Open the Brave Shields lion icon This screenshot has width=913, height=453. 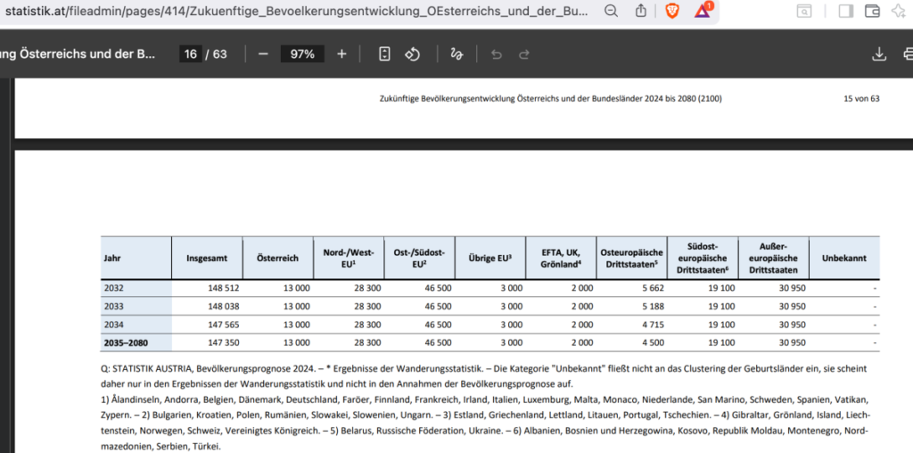[x=671, y=11]
